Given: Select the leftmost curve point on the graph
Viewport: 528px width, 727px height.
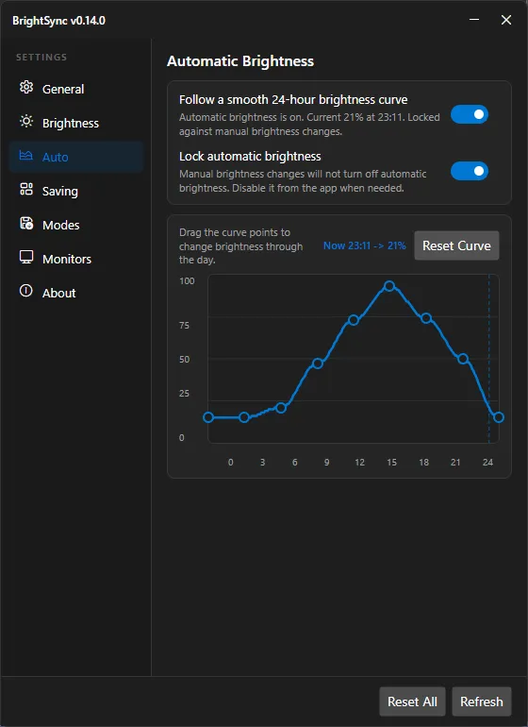Looking at the screenshot, I should coord(208,417).
